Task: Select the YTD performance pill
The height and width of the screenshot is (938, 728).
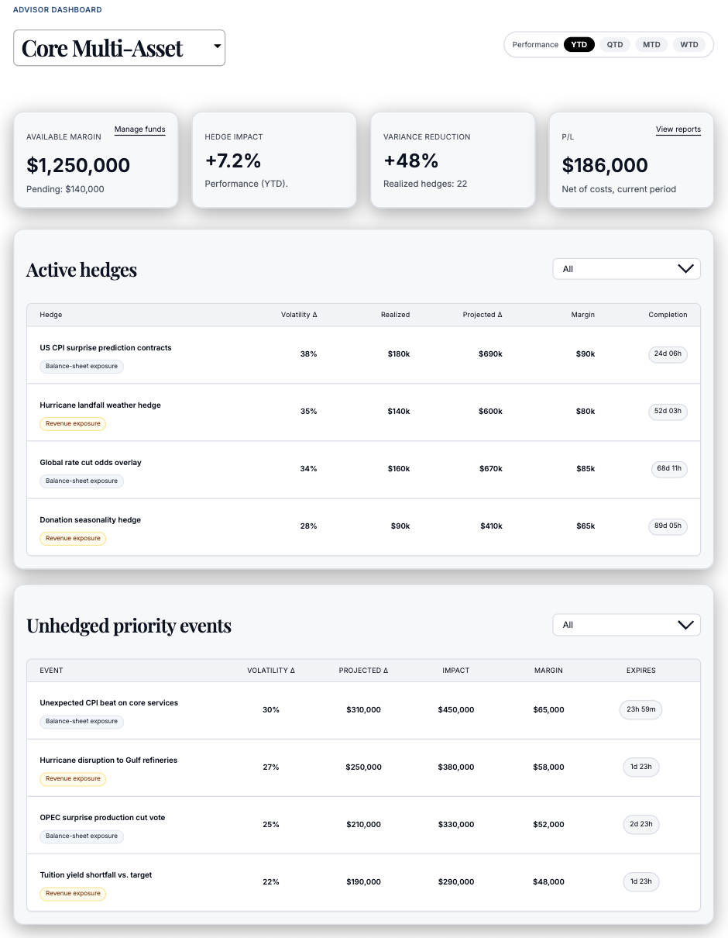Action: (x=579, y=44)
